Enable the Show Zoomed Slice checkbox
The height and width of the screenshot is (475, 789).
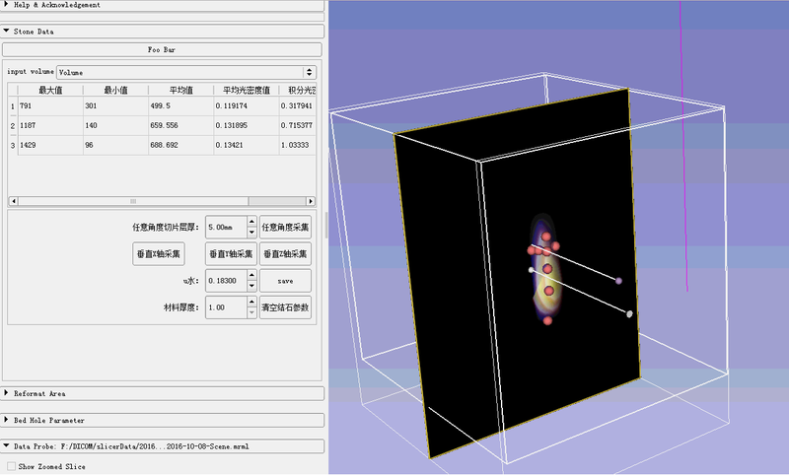tap(12, 465)
